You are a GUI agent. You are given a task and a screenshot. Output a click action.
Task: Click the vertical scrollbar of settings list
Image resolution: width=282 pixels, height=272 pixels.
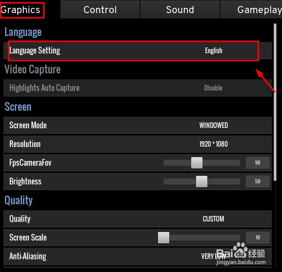[x=275, y=102]
